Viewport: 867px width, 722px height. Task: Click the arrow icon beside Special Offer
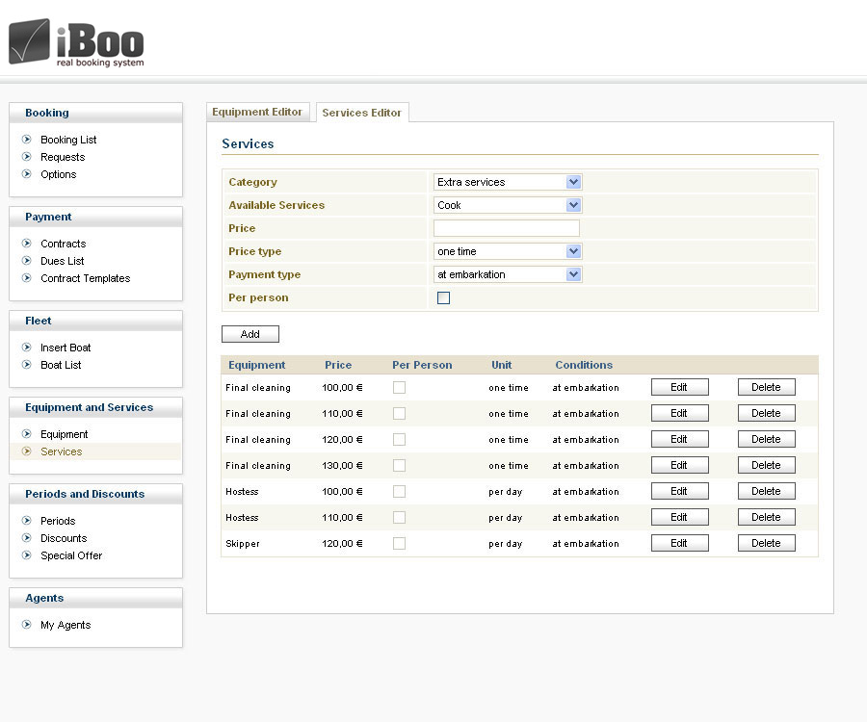[x=27, y=555]
